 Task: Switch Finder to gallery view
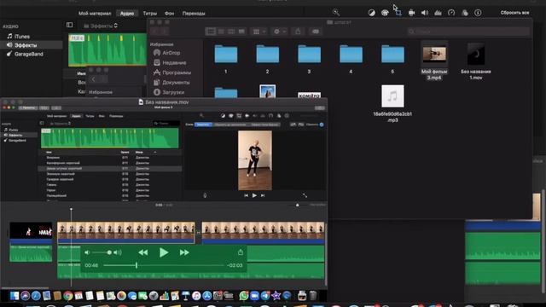(241, 32)
